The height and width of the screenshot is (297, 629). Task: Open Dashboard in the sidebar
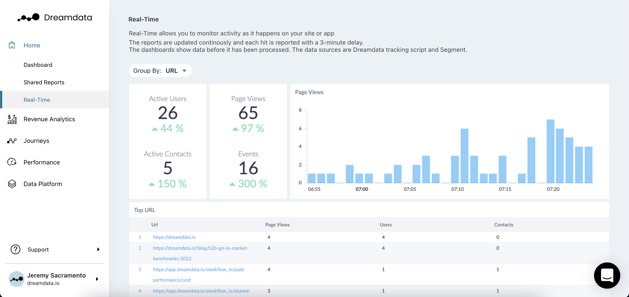(x=38, y=65)
